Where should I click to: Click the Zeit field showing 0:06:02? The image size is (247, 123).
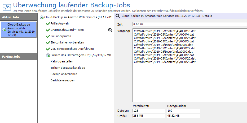click(189, 24)
